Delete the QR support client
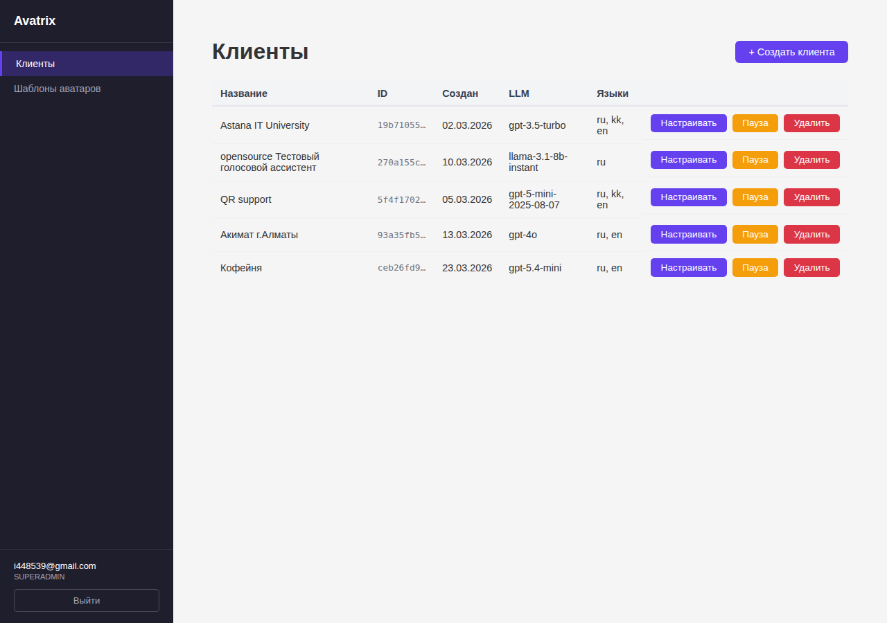Screen dimensions: 887x623 [x=811, y=197]
